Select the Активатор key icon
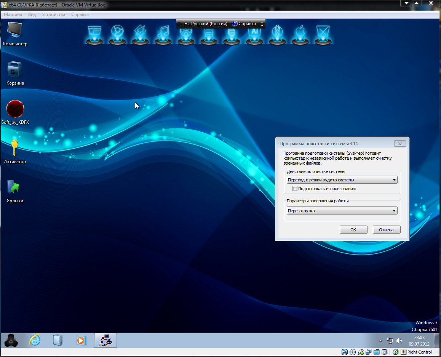 coord(15,152)
